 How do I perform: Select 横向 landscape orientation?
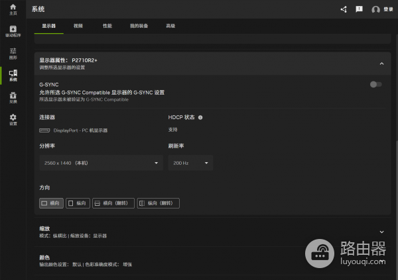(51, 203)
